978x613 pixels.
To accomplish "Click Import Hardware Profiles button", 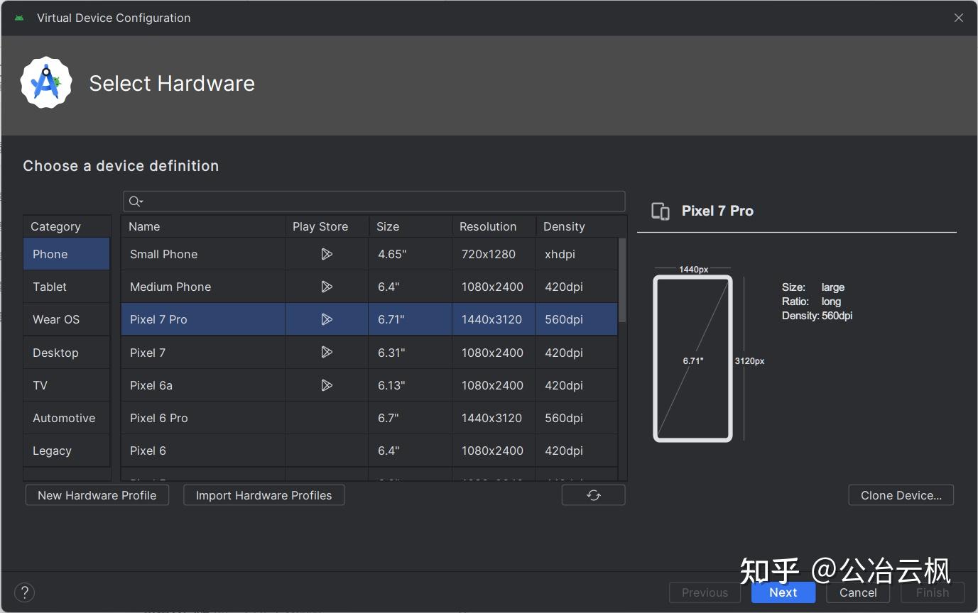I will [x=264, y=495].
